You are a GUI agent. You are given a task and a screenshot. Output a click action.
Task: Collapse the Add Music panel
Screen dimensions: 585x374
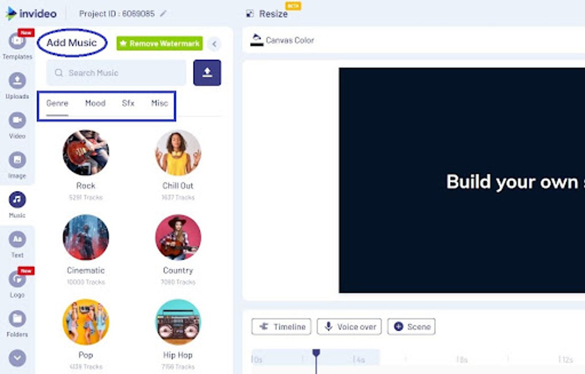pyautogui.click(x=215, y=44)
